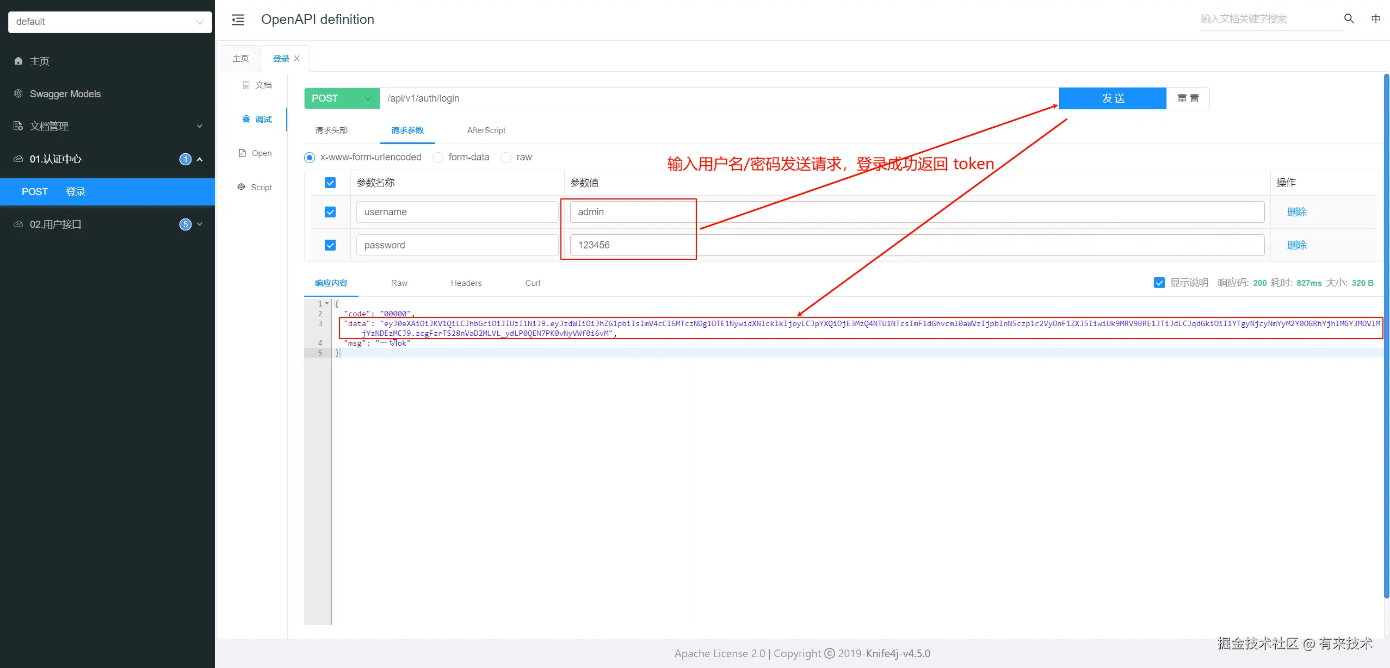The width and height of the screenshot is (1390, 668).
Task: Click 删除 link for password row
Action: (1296, 245)
